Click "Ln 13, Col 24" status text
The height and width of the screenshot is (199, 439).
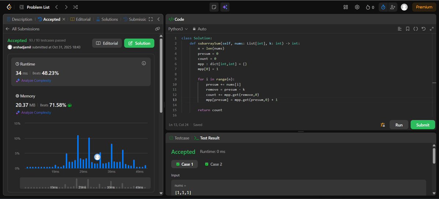(x=179, y=125)
